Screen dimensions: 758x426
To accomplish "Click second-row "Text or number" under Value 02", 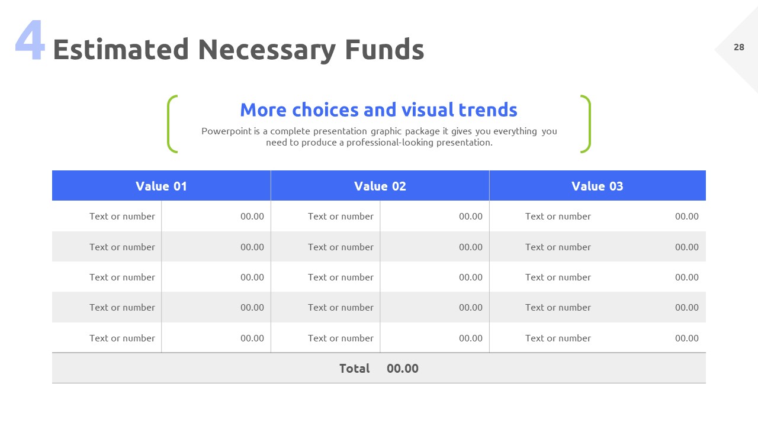I will [341, 247].
